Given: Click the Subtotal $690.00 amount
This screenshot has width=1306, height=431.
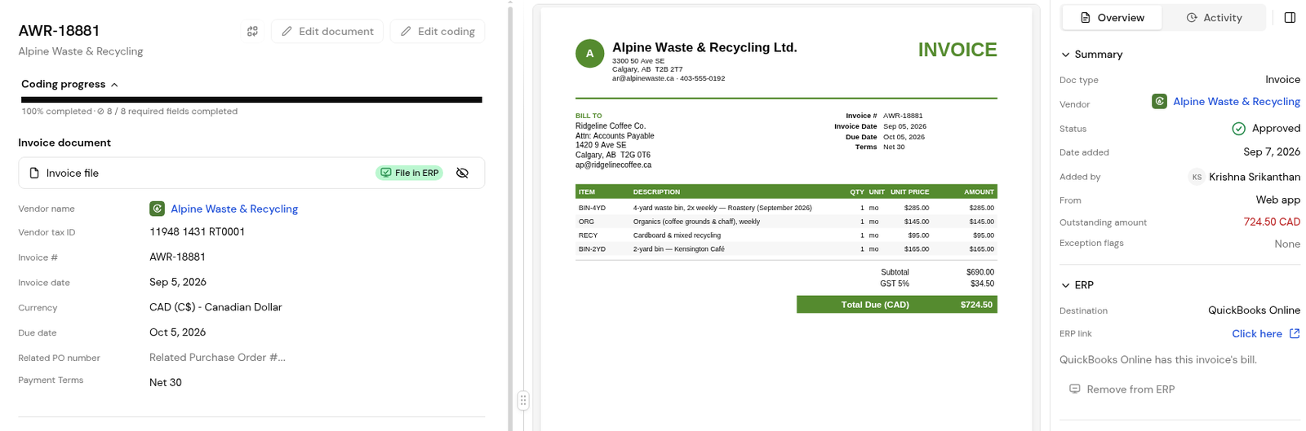Looking at the screenshot, I should pyautogui.click(x=980, y=272).
